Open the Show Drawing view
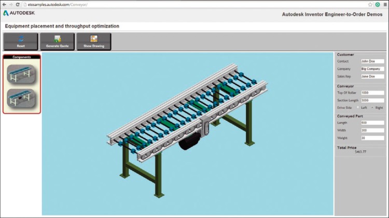 coord(94,42)
